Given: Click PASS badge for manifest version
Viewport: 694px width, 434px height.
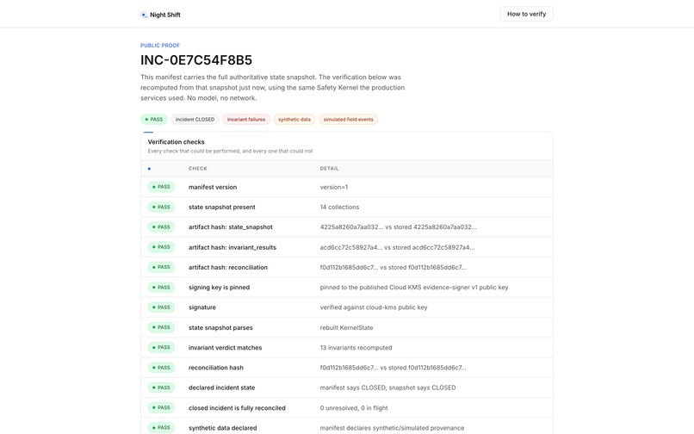Looking at the screenshot, I should (x=161, y=187).
